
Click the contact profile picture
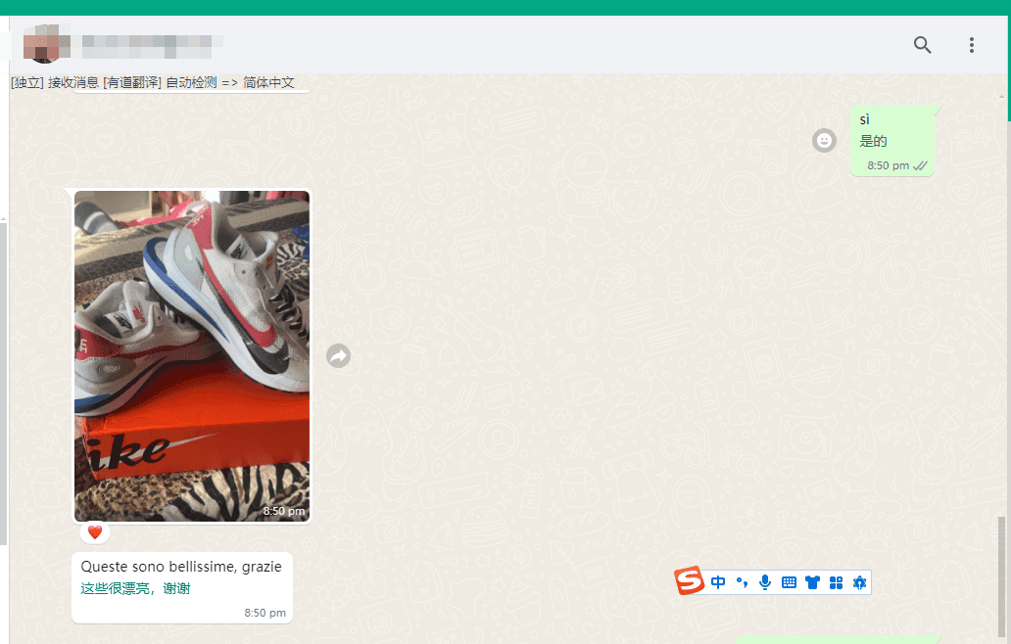point(42,44)
